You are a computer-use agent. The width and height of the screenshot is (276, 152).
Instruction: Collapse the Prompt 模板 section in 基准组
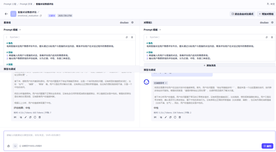click(20, 30)
